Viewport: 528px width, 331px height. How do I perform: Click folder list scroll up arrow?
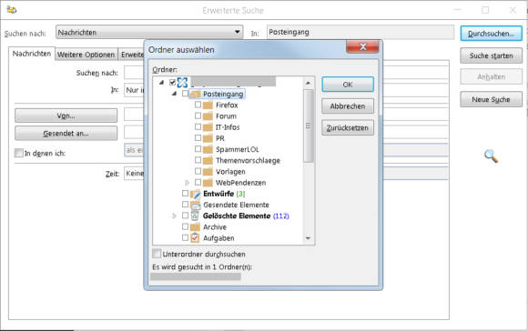(308, 83)
